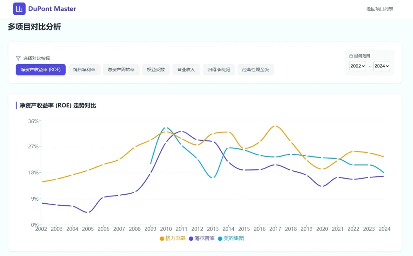The height and width of the screenshot is (256, 413).
Task: Click the 2020 x-axis label
Action: coord(322,229)
